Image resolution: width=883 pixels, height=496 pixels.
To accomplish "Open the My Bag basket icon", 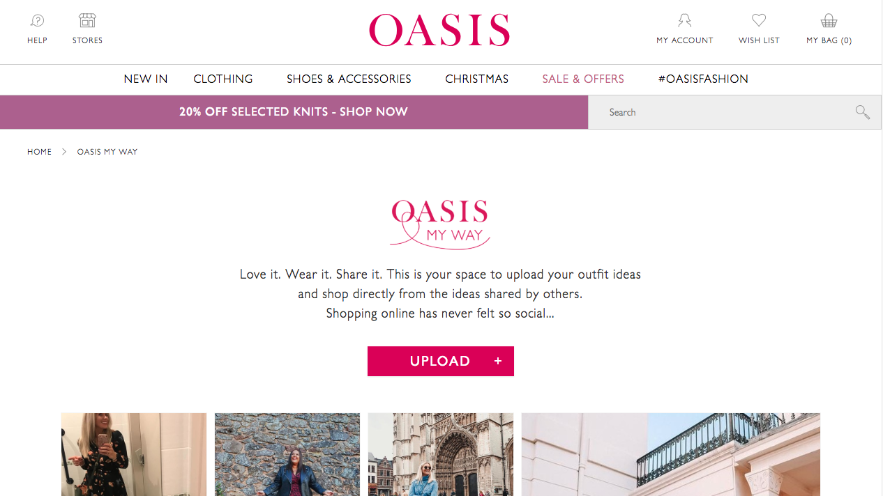I will click(829, 20).
